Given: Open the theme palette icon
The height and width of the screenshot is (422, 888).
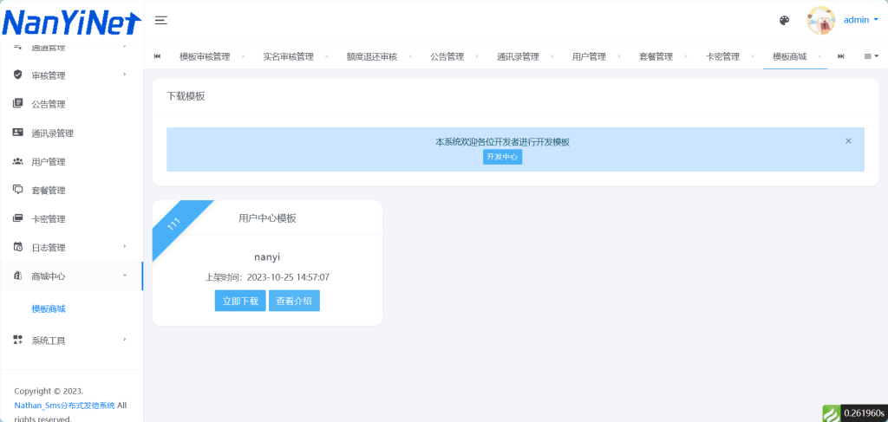Looking at the screenshot, I should 784,21.
